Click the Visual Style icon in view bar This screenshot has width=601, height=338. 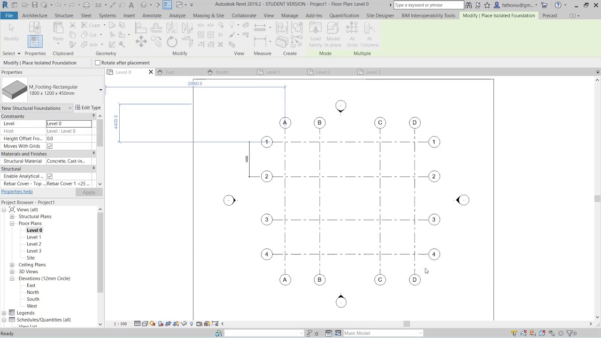click(x=145, y=323)
